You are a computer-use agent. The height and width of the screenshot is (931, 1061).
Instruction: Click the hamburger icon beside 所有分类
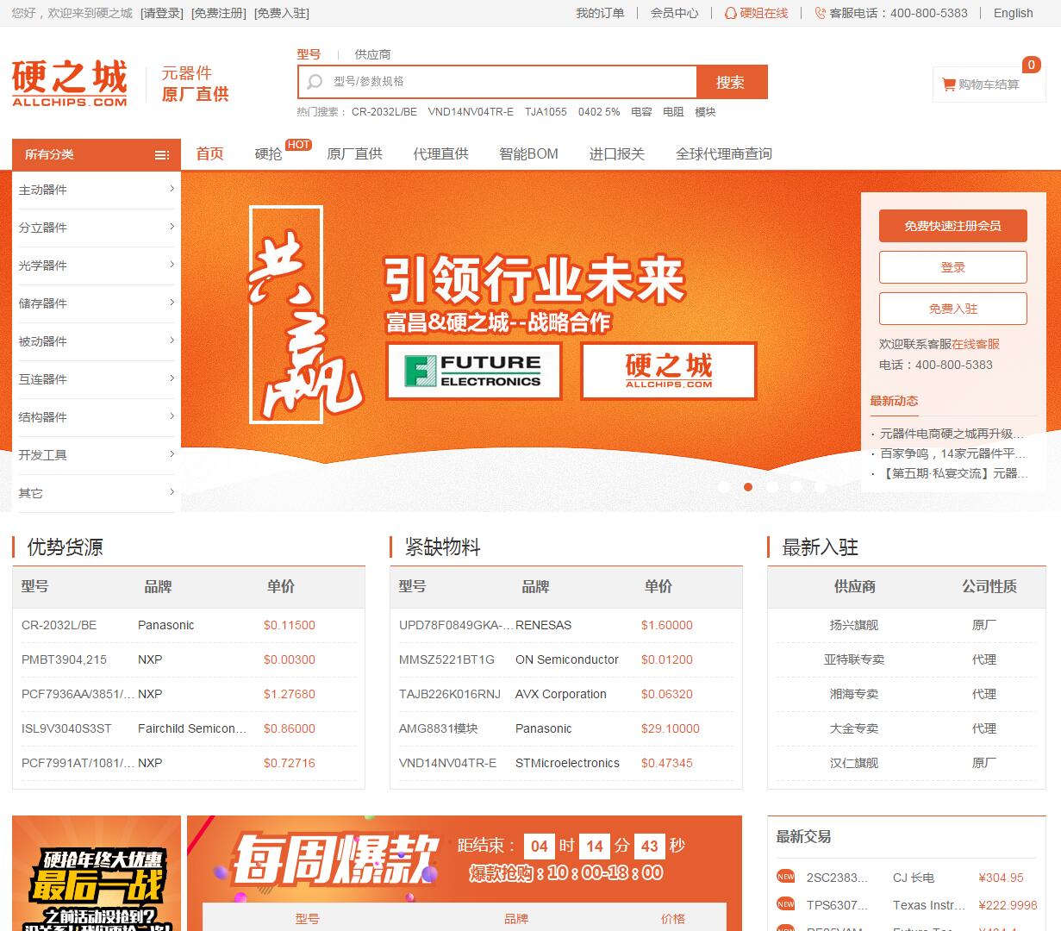point(162,155)
